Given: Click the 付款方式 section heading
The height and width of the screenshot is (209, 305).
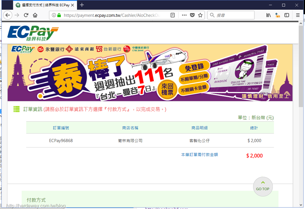Looking at the screenshot, I should point(36,200).
